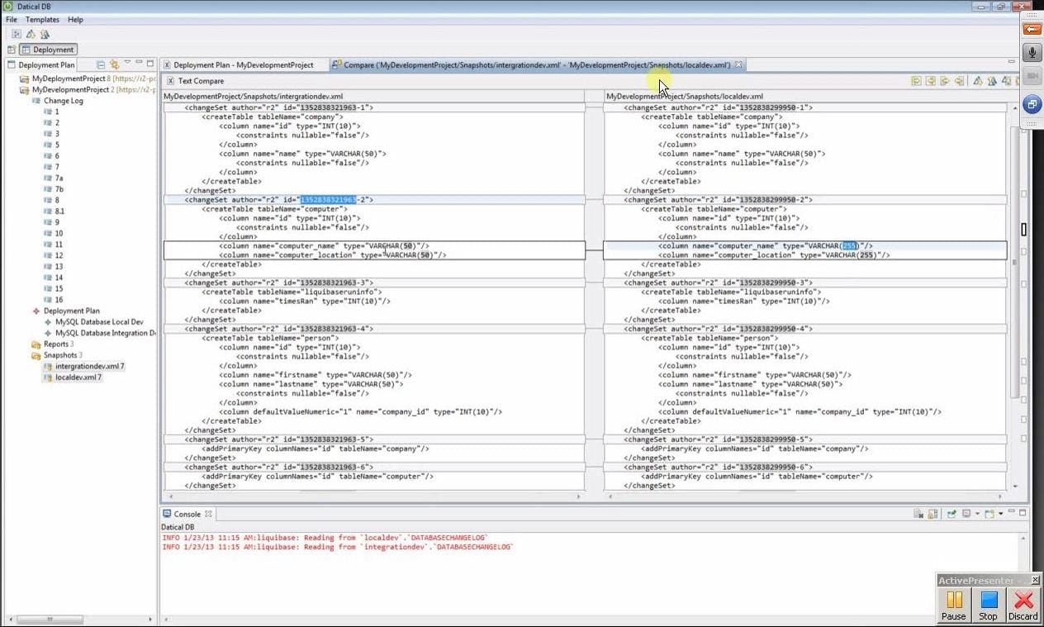The image size is (1044, 627).
Task: Open the Templates menu
Action: tap(42, 19)
